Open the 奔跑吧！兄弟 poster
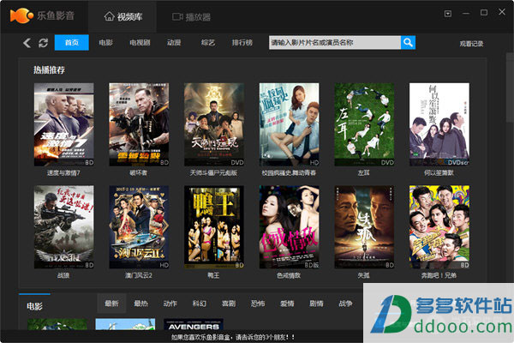The width and height of the screenshot is (514, 343). (439, 226)
